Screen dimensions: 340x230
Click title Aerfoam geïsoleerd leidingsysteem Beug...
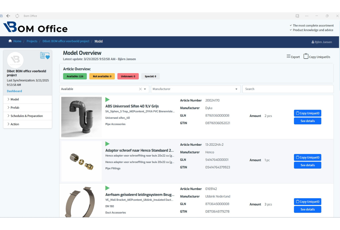click(x=140, y=195)
